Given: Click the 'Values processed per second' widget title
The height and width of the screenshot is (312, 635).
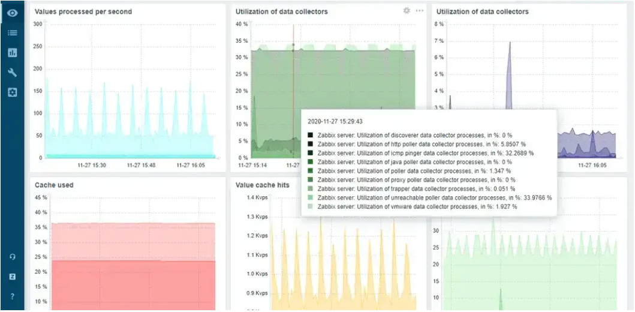Looking at the screenshot, I should pos(83,11).
